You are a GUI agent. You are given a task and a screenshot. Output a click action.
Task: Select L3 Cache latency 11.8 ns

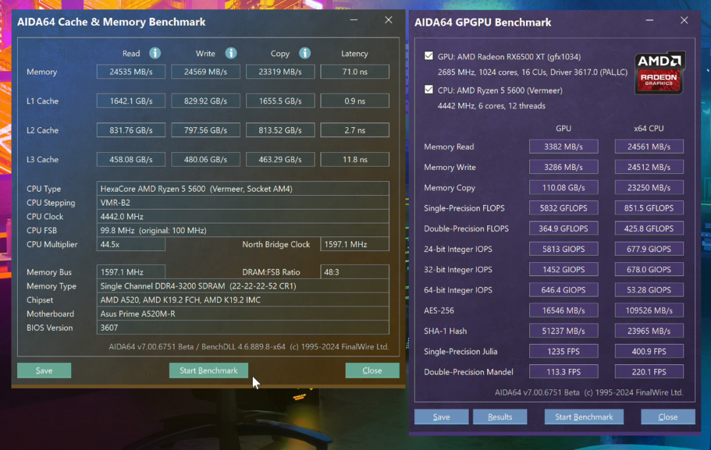[x=355, y=159]
